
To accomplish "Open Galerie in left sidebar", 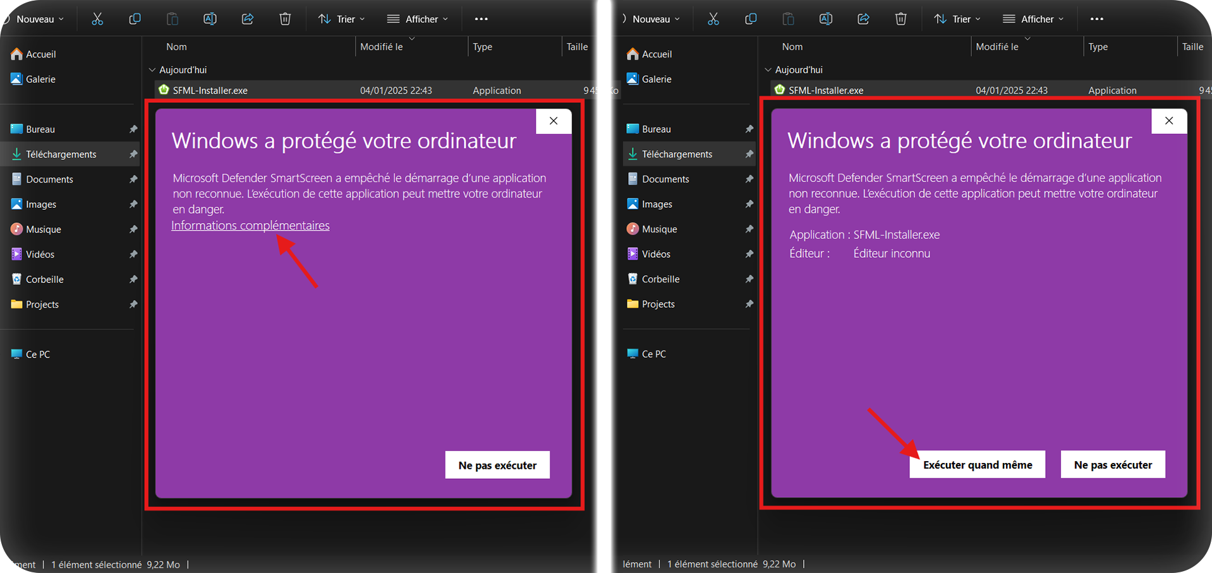I will click(33, 79).
